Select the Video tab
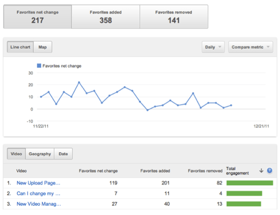The width and height of the screenshot is (280, 215). point(16,154)
